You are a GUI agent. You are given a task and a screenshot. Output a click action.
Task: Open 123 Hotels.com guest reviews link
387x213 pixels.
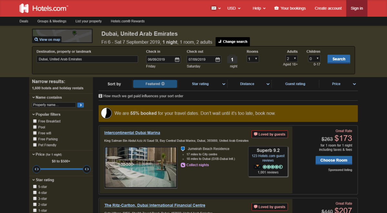coord(268,158)
